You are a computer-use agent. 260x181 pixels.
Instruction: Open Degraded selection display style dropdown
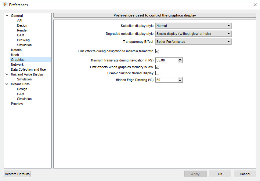[x=193, y=34]
